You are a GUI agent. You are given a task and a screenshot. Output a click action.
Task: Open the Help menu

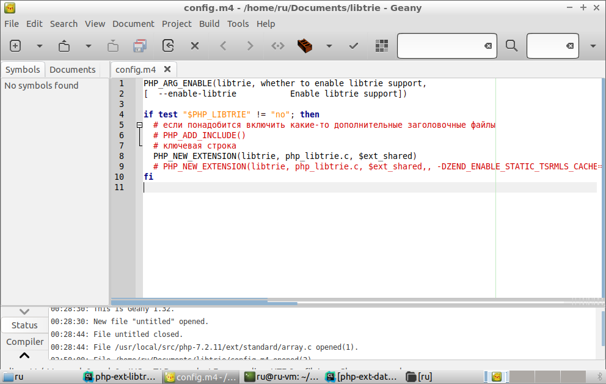266,24
